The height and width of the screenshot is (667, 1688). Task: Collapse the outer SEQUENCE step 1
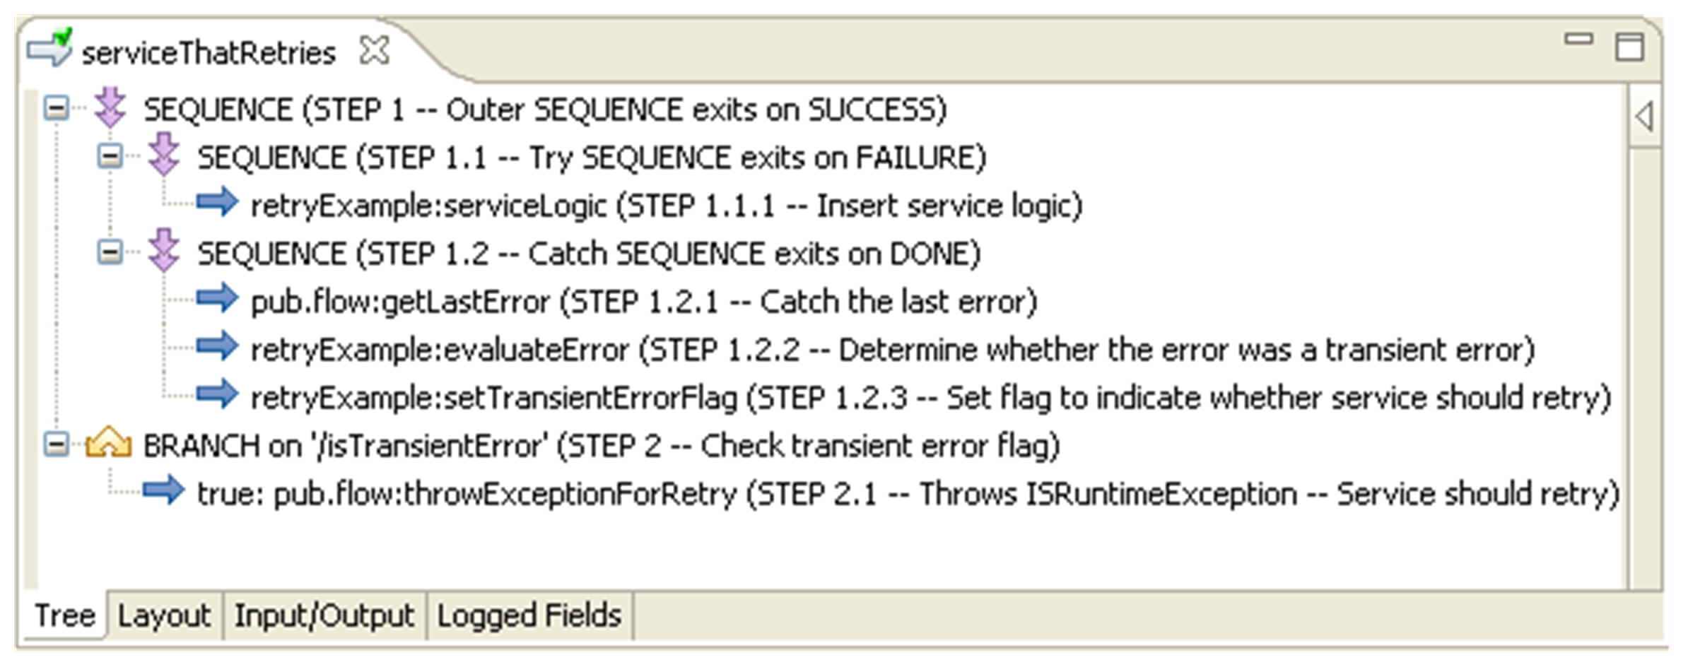[56, 109]
